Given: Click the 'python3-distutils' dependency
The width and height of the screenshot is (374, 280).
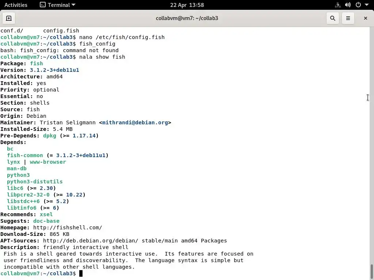Looking at the screenshot, I should click(x=35, y=182).
